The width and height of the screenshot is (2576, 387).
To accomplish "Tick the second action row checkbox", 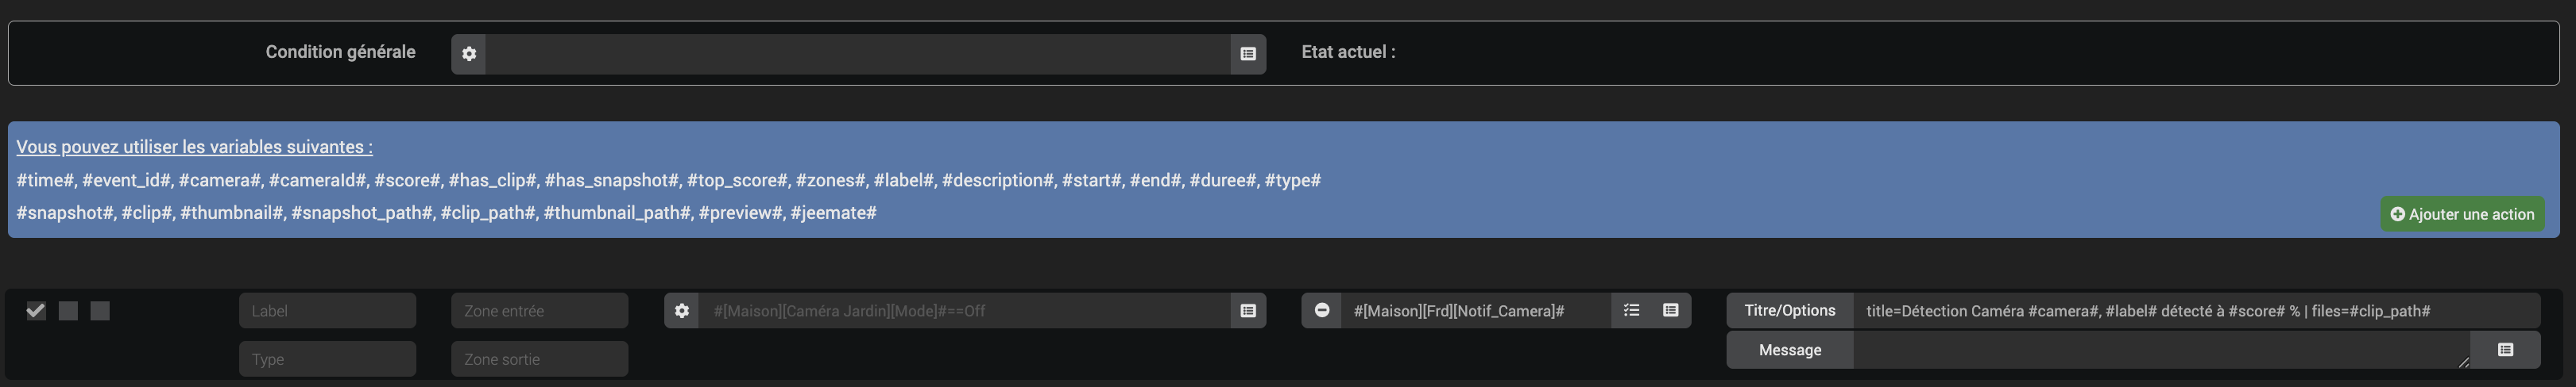I will pos(68,311).
